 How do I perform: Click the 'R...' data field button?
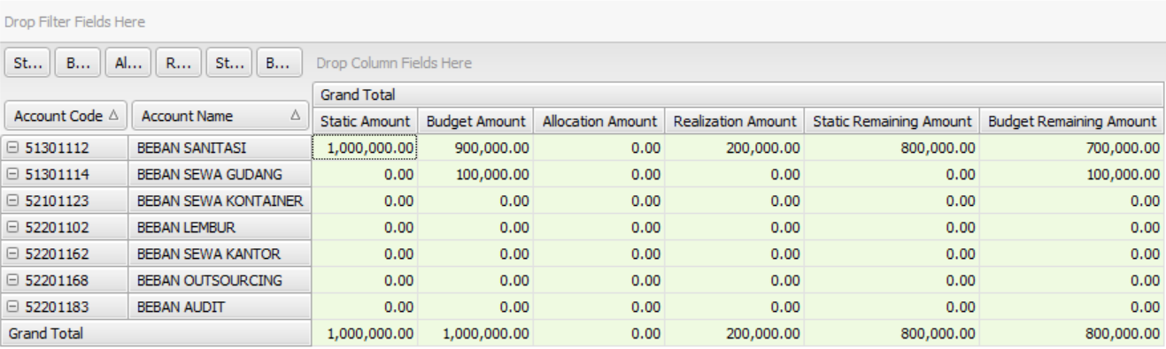click(178, 63)
